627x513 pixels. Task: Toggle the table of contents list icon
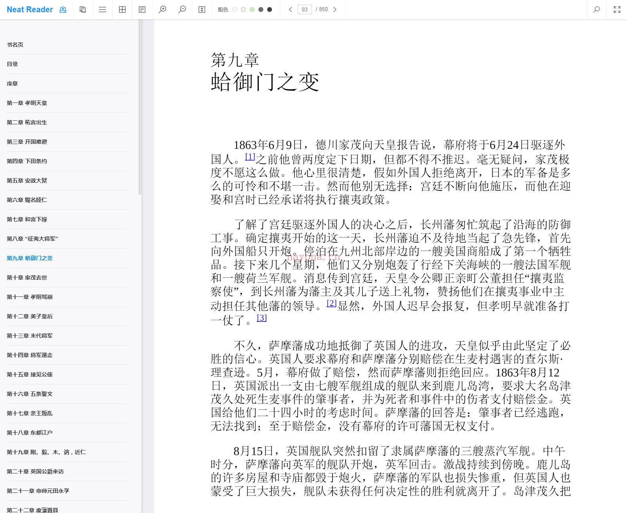(x=103, y=9)
